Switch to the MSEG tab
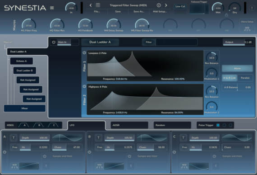The image size is (257, 175). point(10,125)
